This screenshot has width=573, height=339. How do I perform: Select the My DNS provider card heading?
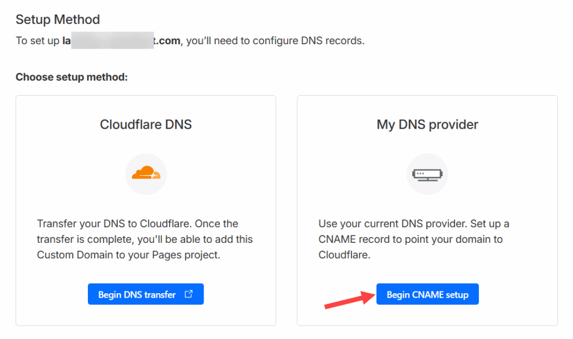click(x=427, y=124)
